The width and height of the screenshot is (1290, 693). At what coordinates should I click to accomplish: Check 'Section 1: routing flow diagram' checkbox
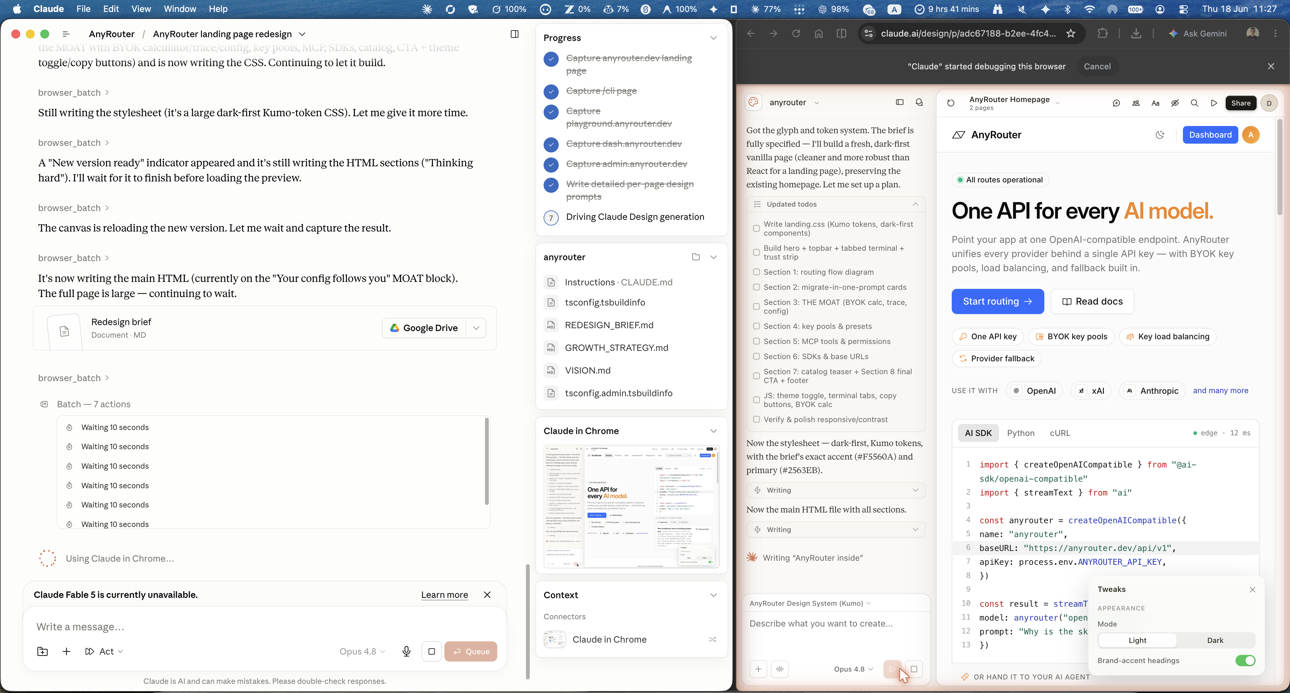tap(756, 272)
